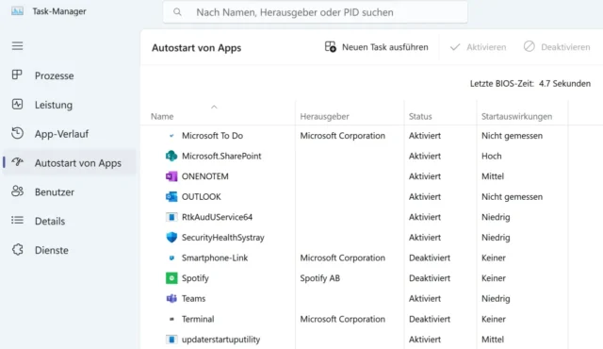Click the Autostart von Apps heading
This screenshot has height=349, width=603.
(196, 48)
